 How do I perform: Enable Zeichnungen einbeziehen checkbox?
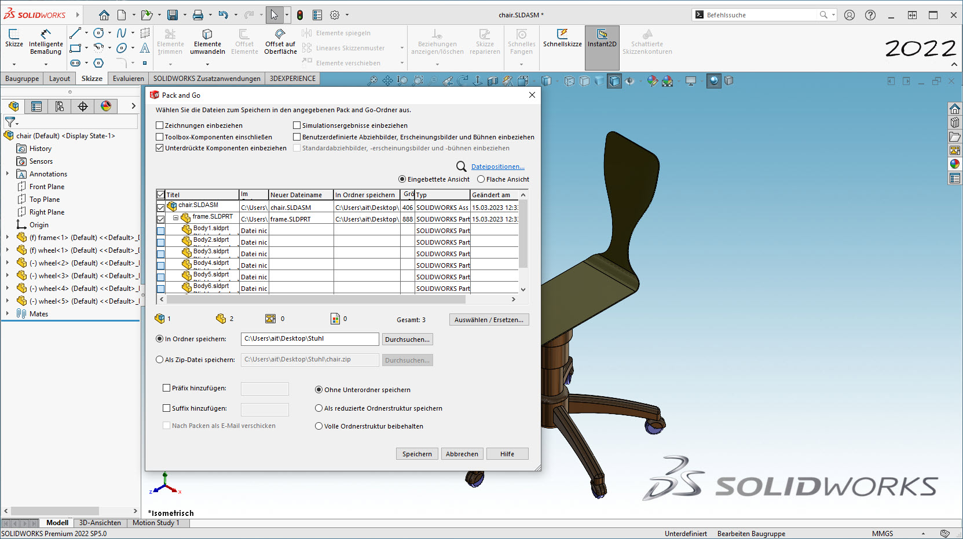160,125
